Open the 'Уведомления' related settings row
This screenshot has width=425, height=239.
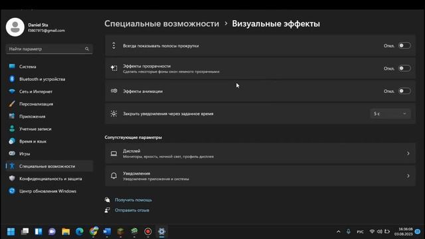tap(260, 176)
